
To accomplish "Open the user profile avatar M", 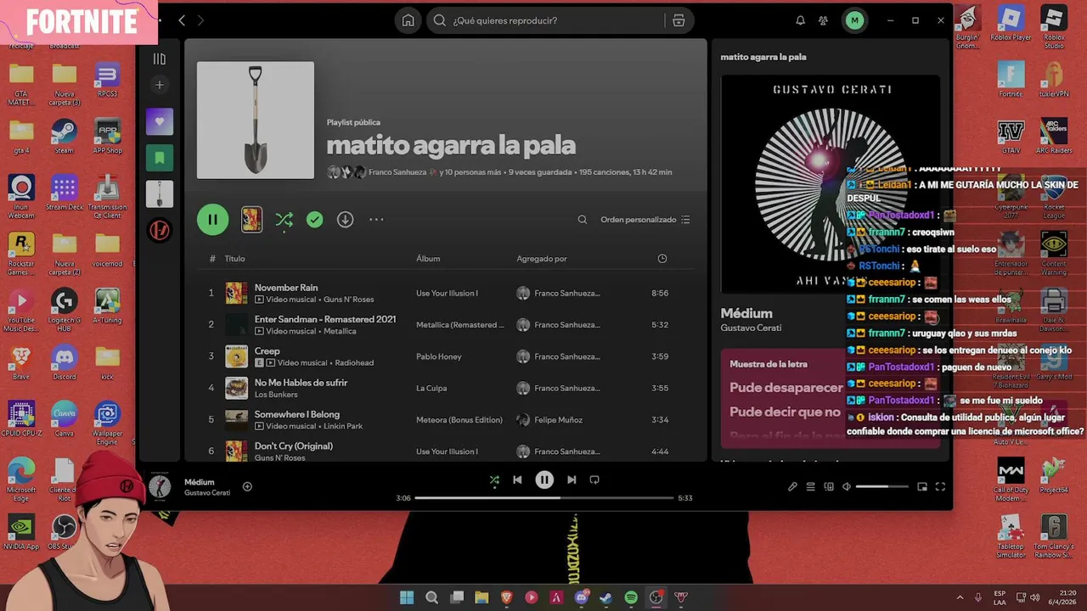I will (x=854, y=20).
